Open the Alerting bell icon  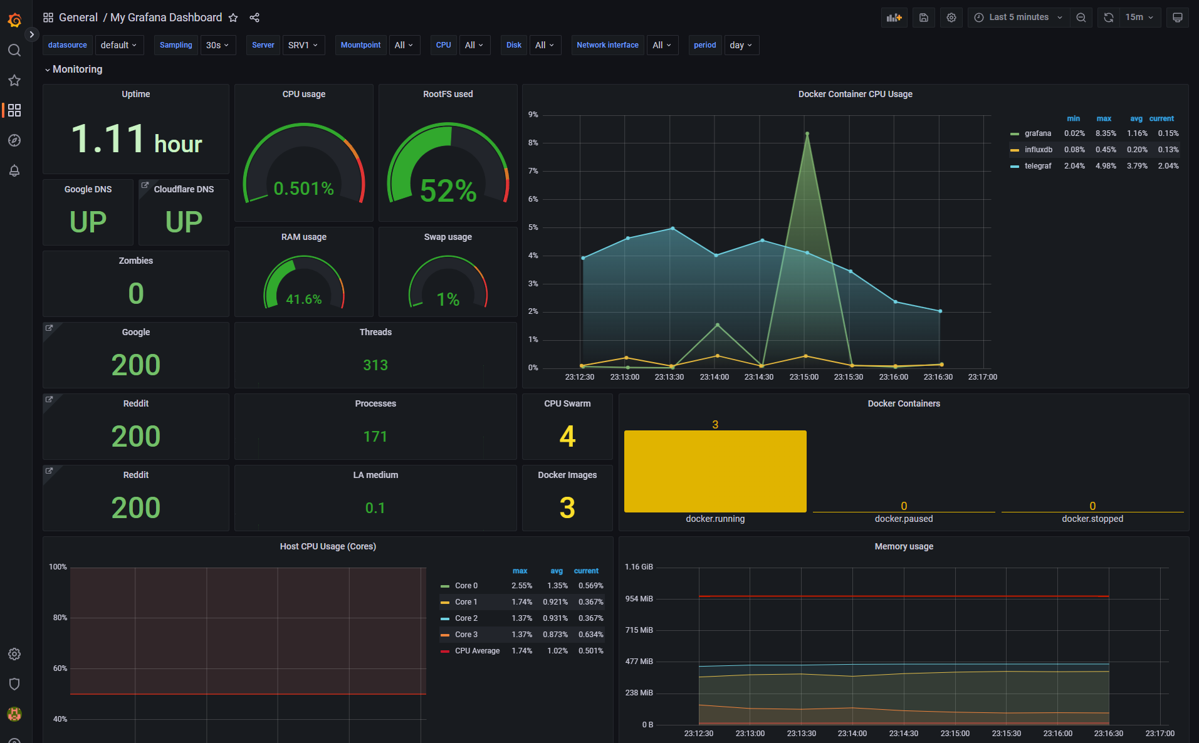(x=14, y=170)
